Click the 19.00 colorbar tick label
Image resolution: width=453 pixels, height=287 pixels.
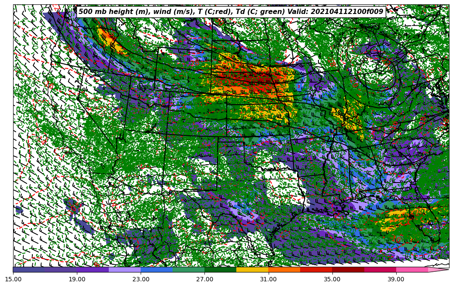coord(77,279)
